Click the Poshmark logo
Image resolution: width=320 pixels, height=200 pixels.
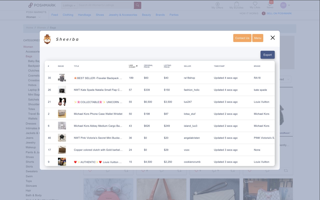[x=42, y=5]
